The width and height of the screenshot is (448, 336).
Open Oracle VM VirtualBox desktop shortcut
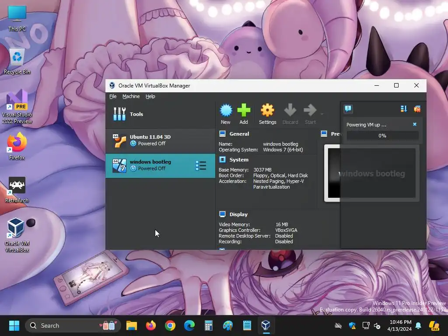pos(17,235)
